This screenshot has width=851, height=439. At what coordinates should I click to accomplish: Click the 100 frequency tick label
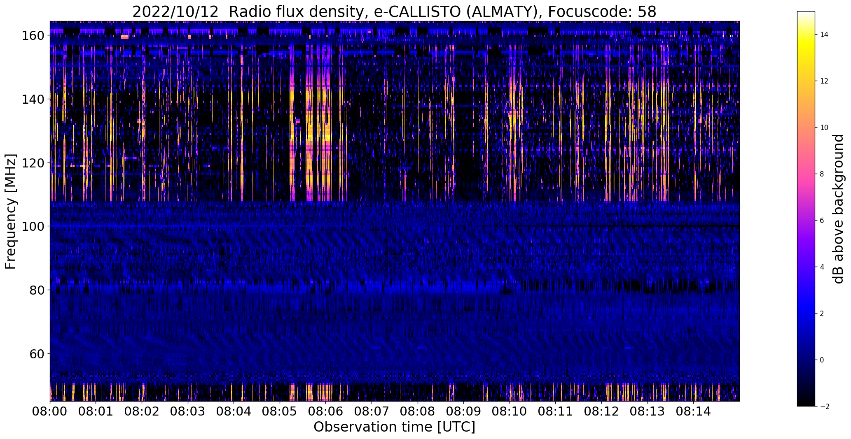33,226
